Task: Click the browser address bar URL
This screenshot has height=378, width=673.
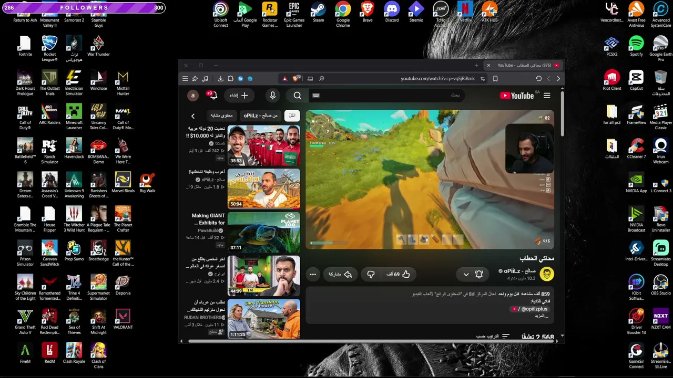Action: coord(437,79)
